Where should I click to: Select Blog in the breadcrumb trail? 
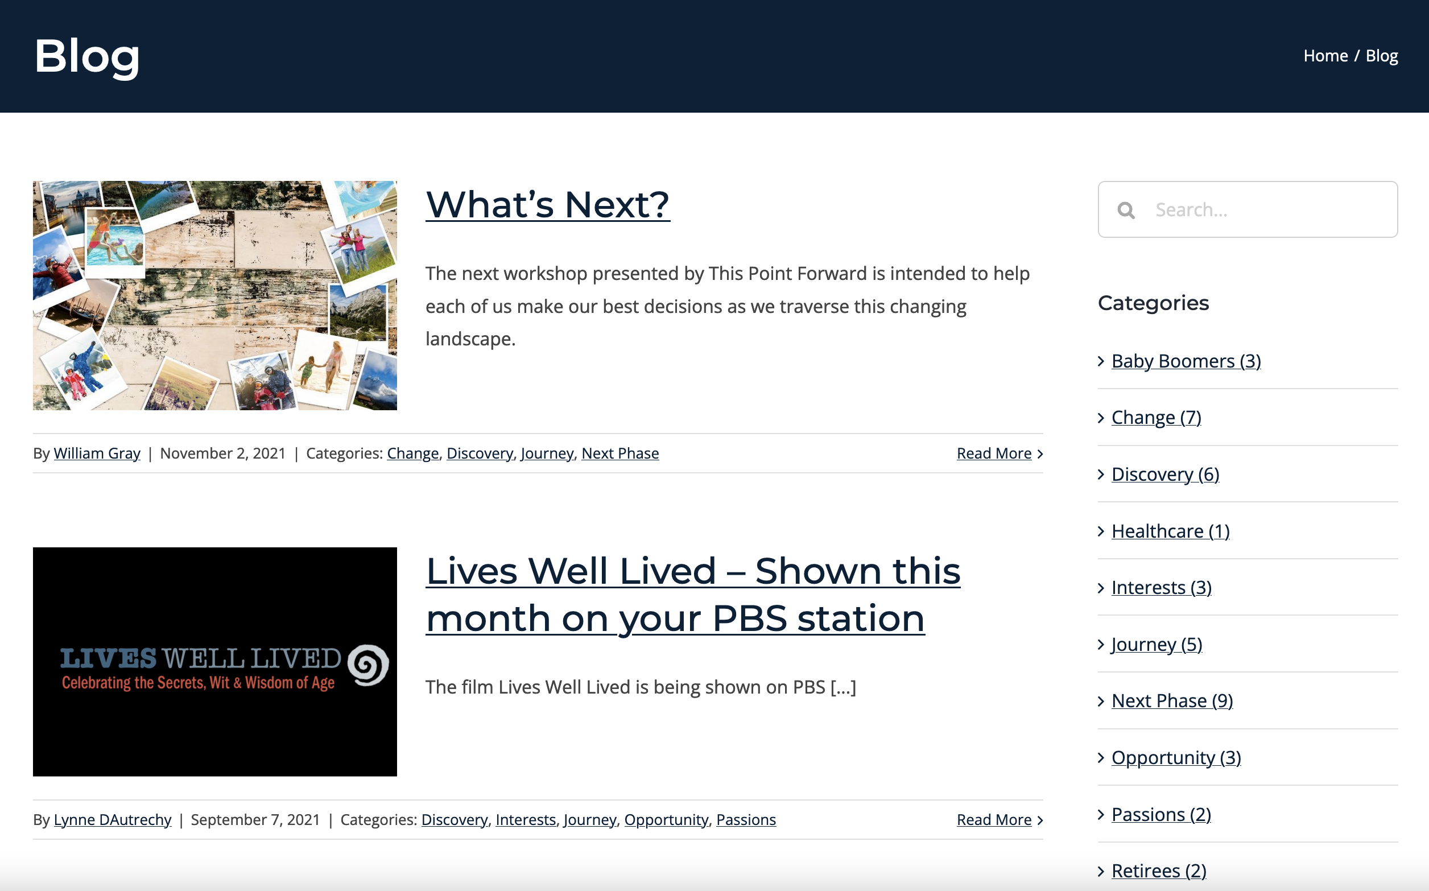pyautogui.click(x=1381, y=56)
